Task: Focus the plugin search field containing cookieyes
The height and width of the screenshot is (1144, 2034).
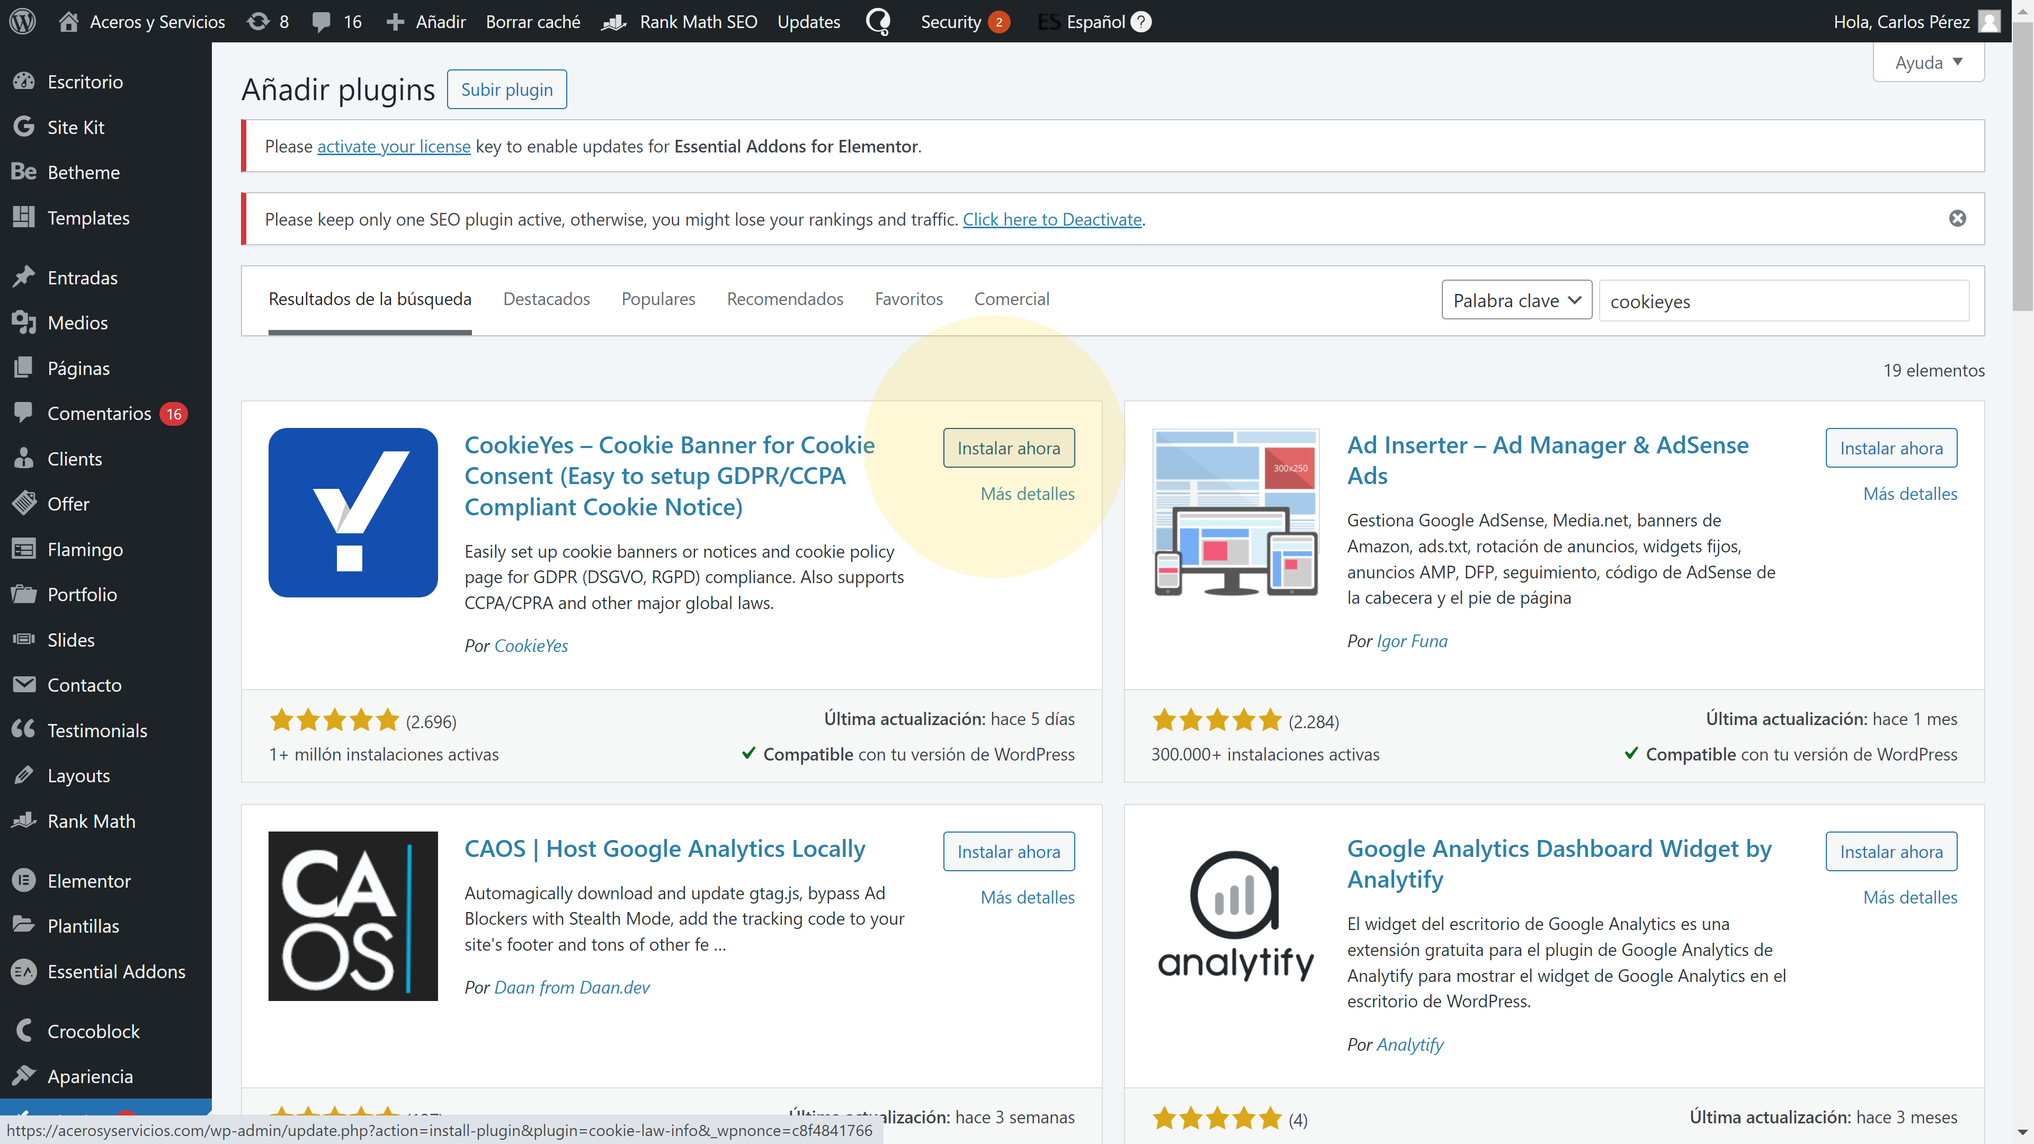Action: pos(1783,301)
